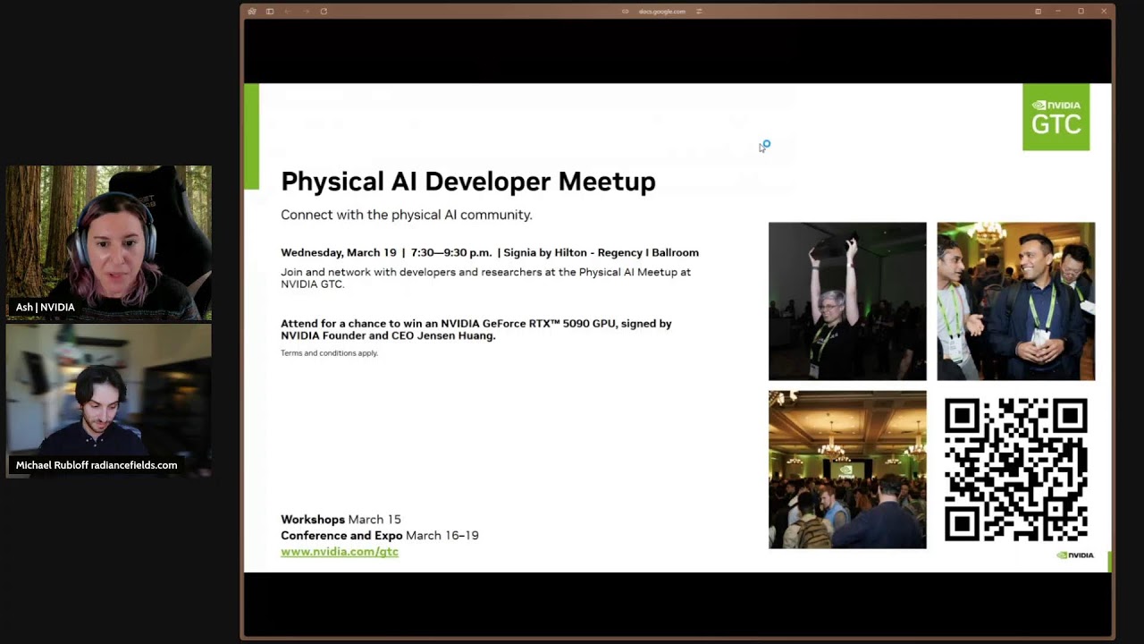Click the browser app icon in title bar
This screenshot has height=644, width=1144.
[252, 12]
